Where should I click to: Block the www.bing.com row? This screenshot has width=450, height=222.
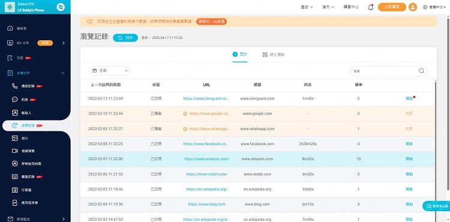pyautogui.click(x=409, y=204)
